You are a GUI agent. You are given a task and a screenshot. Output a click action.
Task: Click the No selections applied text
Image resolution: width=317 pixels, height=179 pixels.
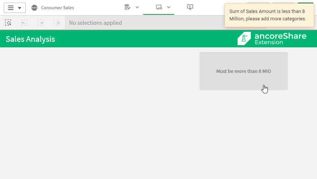pyautogui.click(x=95, y=23)
